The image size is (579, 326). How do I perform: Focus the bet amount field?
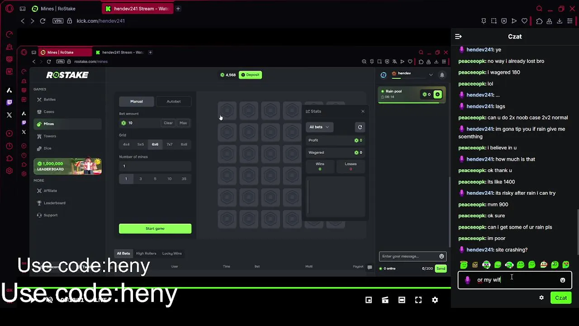pyautogui.click(x=140, y=123)
